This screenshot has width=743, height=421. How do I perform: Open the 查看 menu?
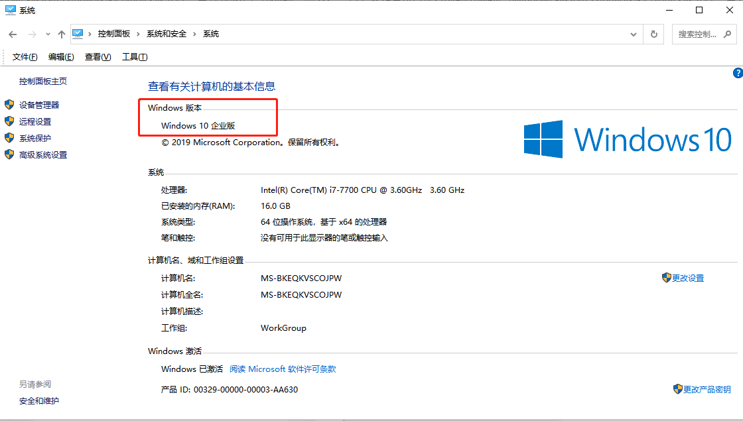click(97, 56)
